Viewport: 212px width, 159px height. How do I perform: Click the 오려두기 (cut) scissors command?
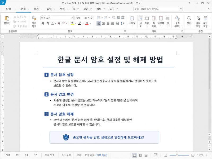coord(20,17)
